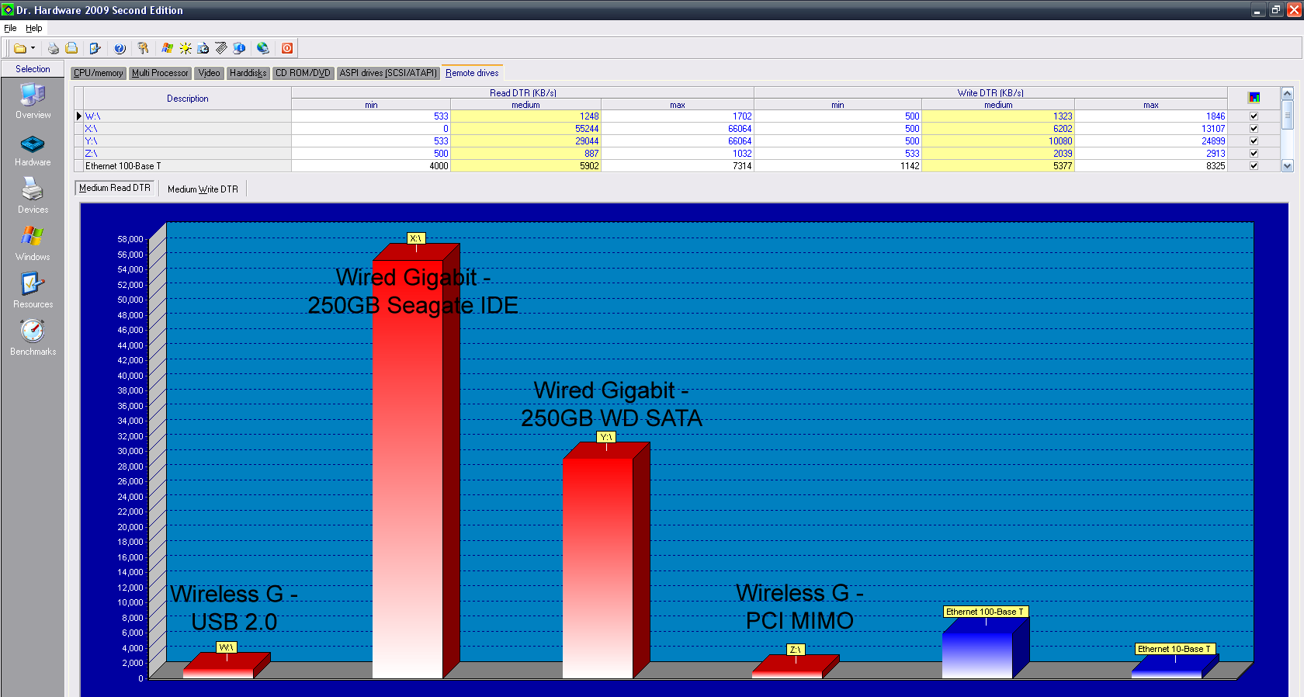The image size is (1304, 697).
Task: Click the stopwatch benchmark toolbar icon
Action: coord(203,48)
